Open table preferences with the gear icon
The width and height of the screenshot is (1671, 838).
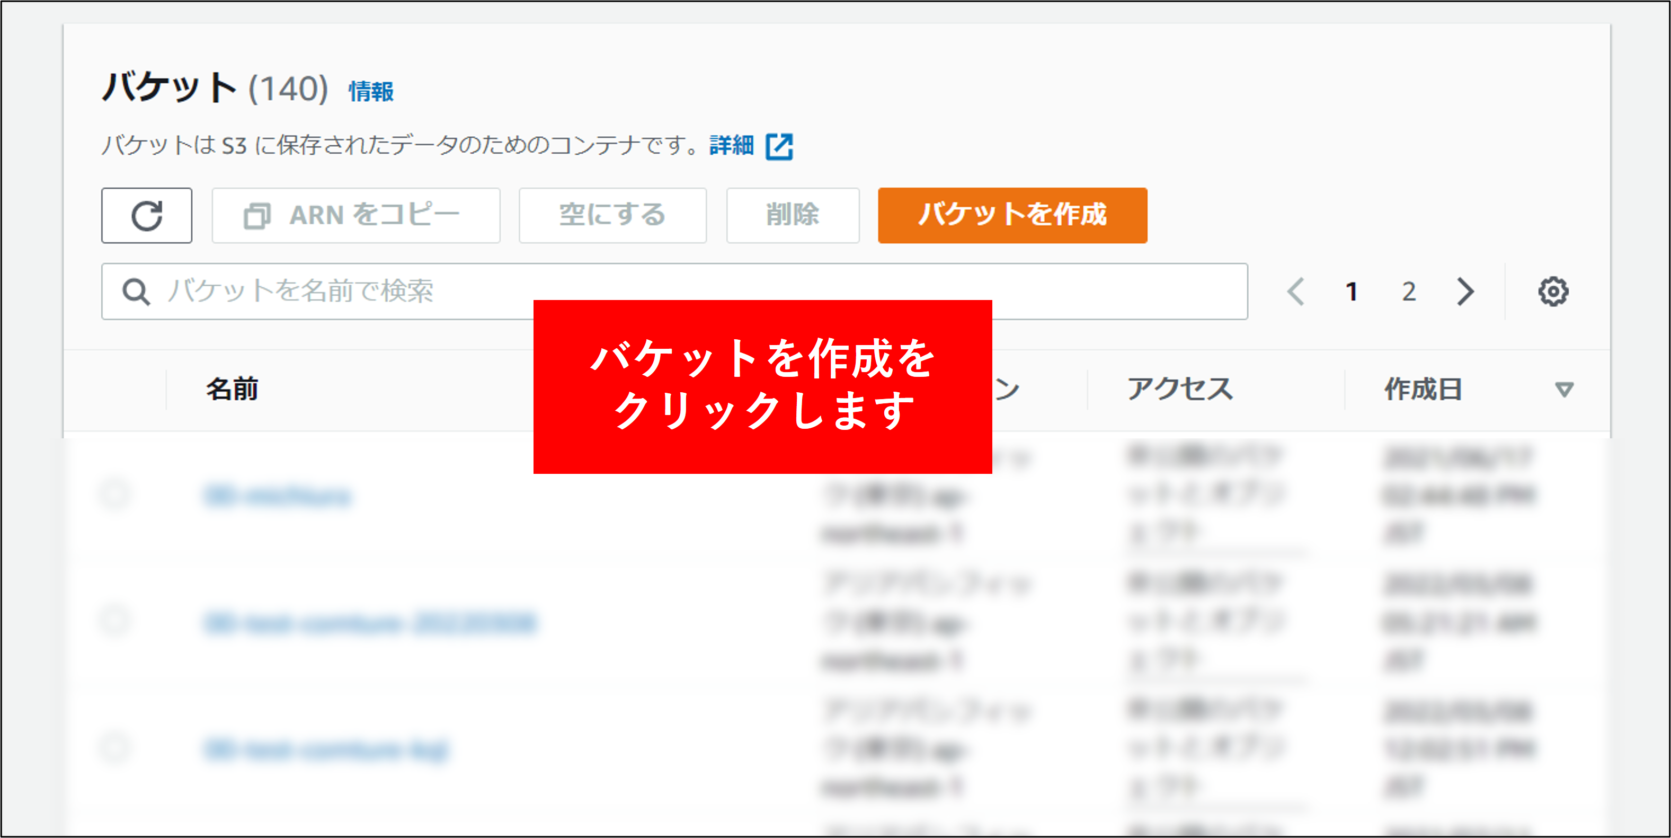[x=1553, y=292]
